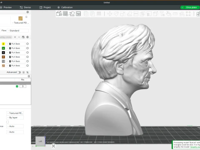Edit preset for filament 12
The height and width of the screenshot is (150, 200).
coord(27,65)
